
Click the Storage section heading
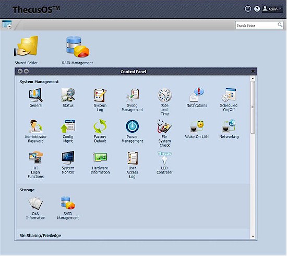point(27,190)
